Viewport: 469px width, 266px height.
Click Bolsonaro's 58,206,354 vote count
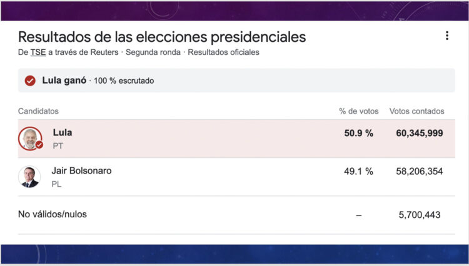(420, 171)
